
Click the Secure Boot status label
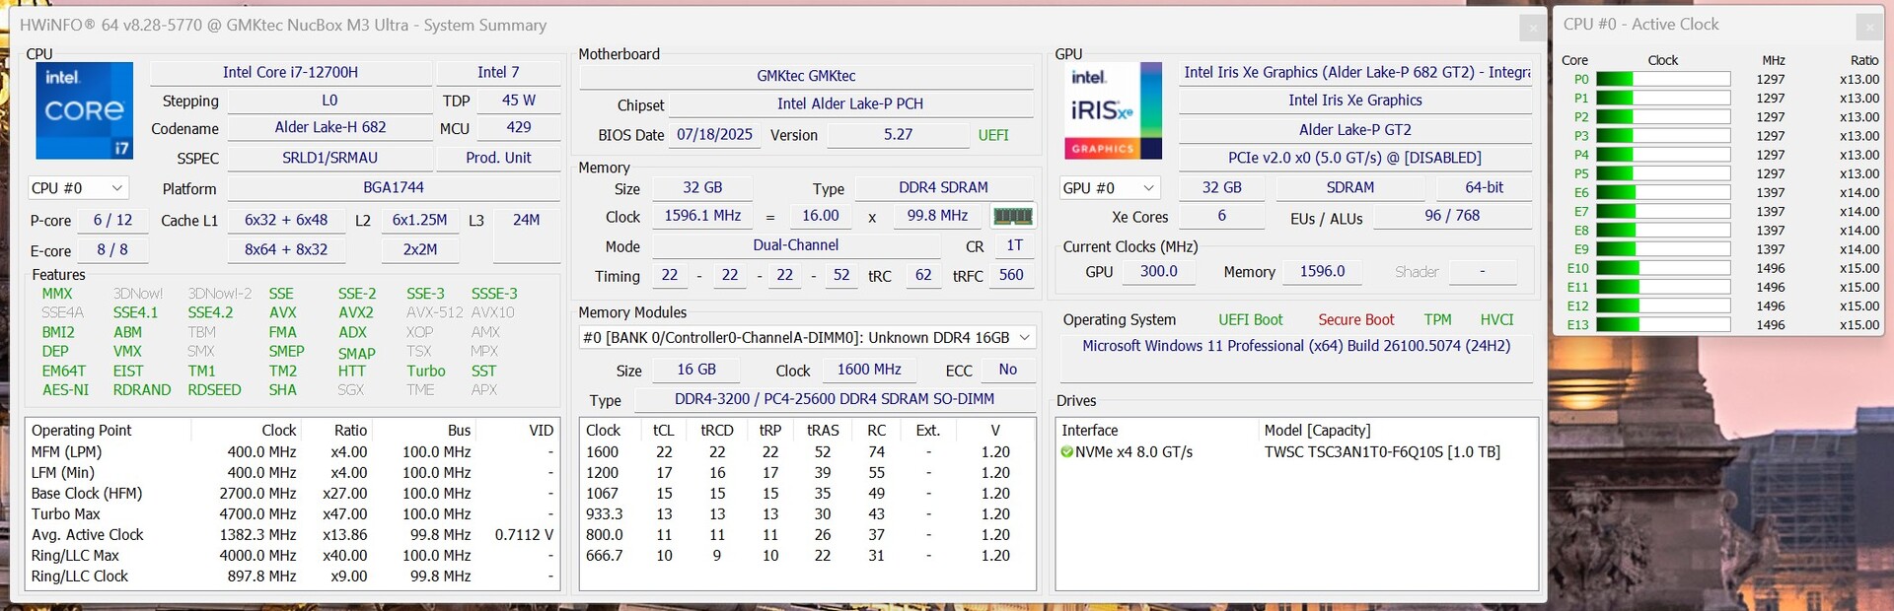coord(1355,320)
